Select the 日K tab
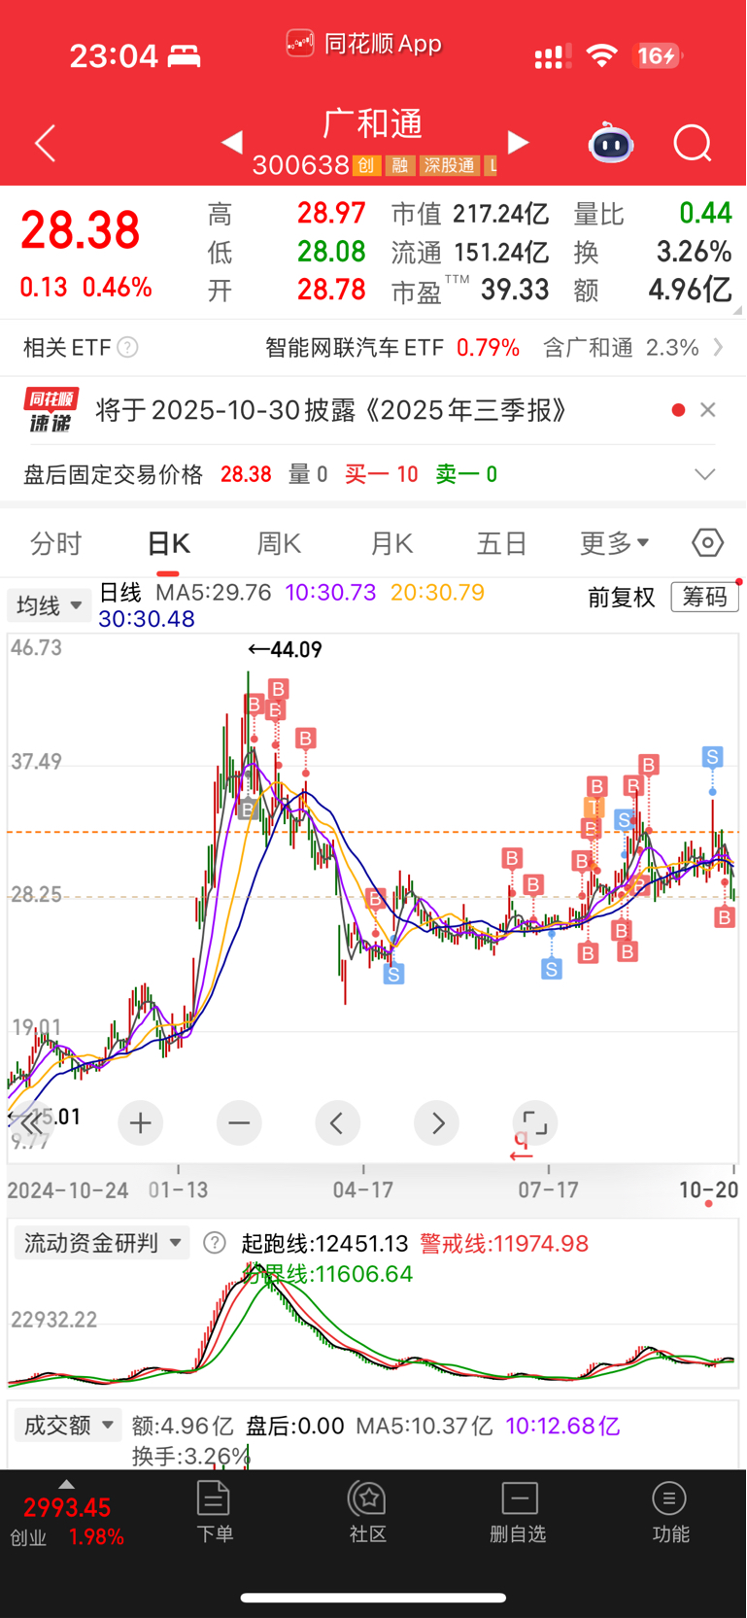This screenshot has width=747, height=1618. click(x=168, y=543)
